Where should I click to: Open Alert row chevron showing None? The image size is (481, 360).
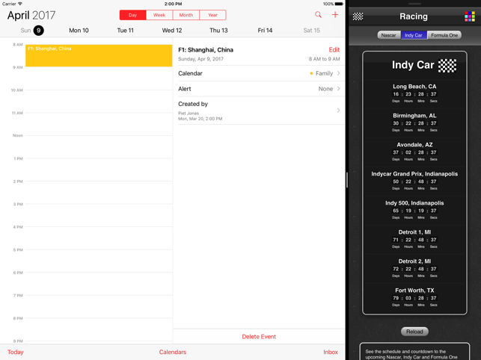pyautogui.click(x=338, y=89)
